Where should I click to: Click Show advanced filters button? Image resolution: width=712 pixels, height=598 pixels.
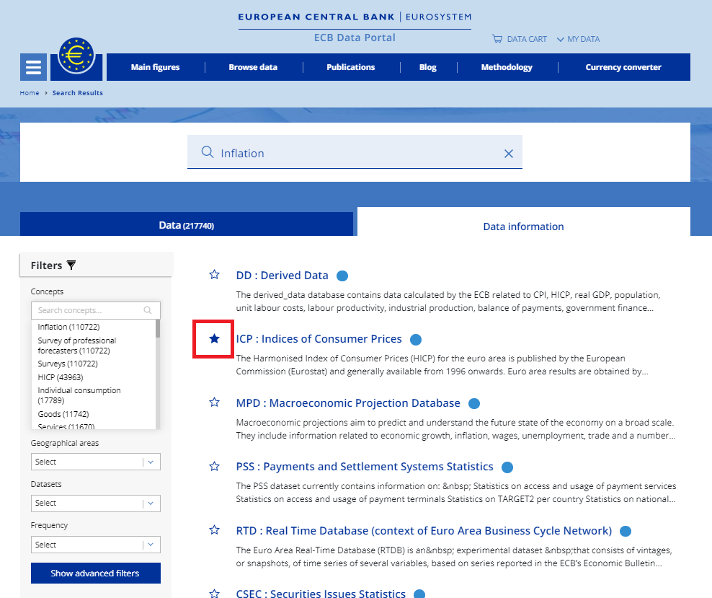tap(95, 573)
